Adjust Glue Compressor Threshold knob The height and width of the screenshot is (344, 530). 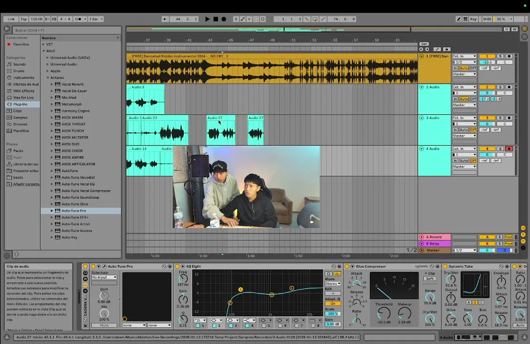tap(384, 313)
